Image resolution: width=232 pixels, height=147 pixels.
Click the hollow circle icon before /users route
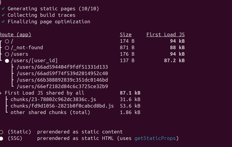click(7, 54)
